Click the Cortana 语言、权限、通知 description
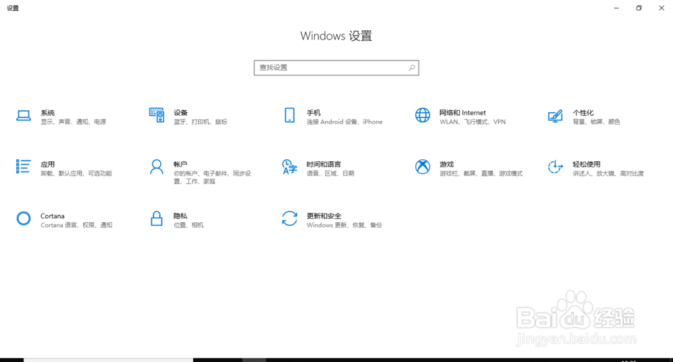This screenshot has width=673, height=362. pyautogui.click(x=77, y=226)
